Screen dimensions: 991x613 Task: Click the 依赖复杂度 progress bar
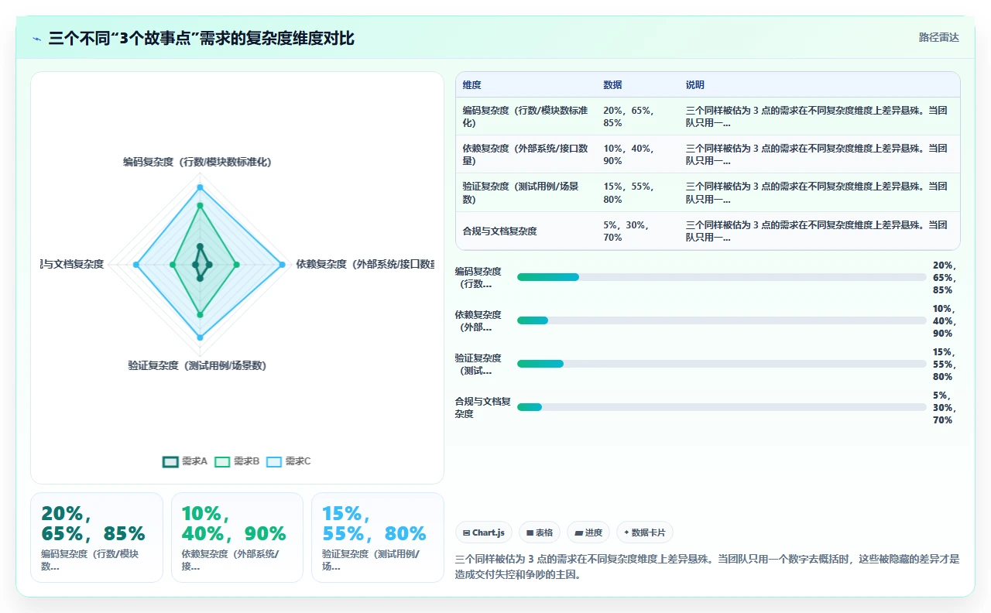tap(722, 320)
